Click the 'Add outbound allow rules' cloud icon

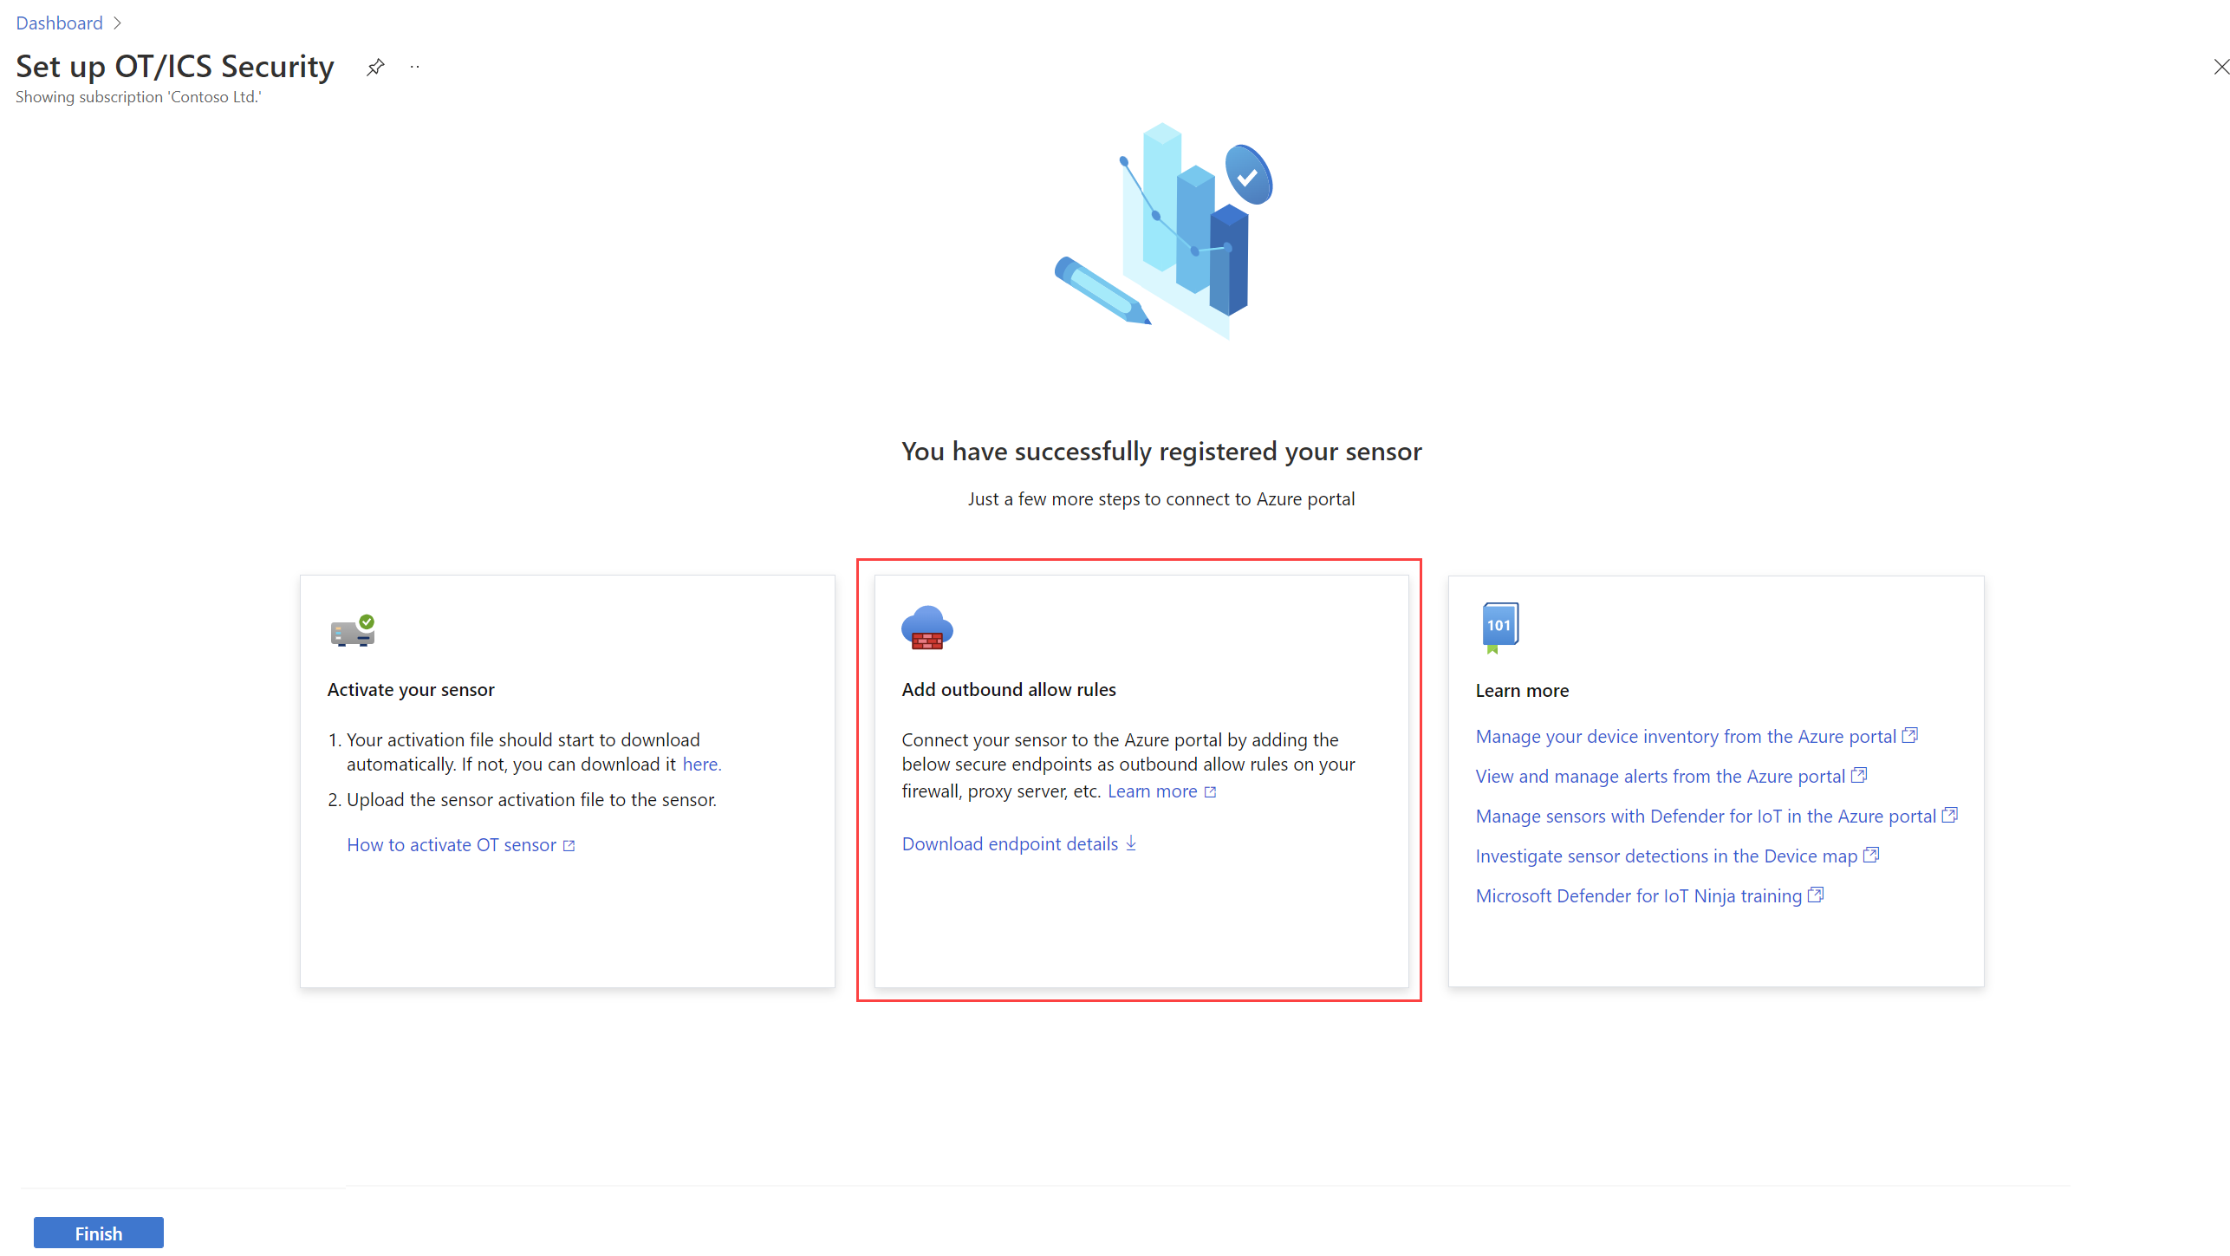coord(926,628)
